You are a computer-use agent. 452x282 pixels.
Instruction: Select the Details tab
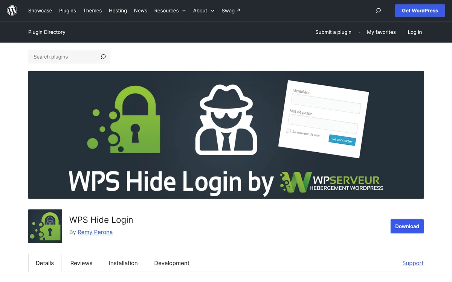click(45, 263)
